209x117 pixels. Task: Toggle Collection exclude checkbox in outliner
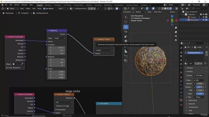(201, 14)
